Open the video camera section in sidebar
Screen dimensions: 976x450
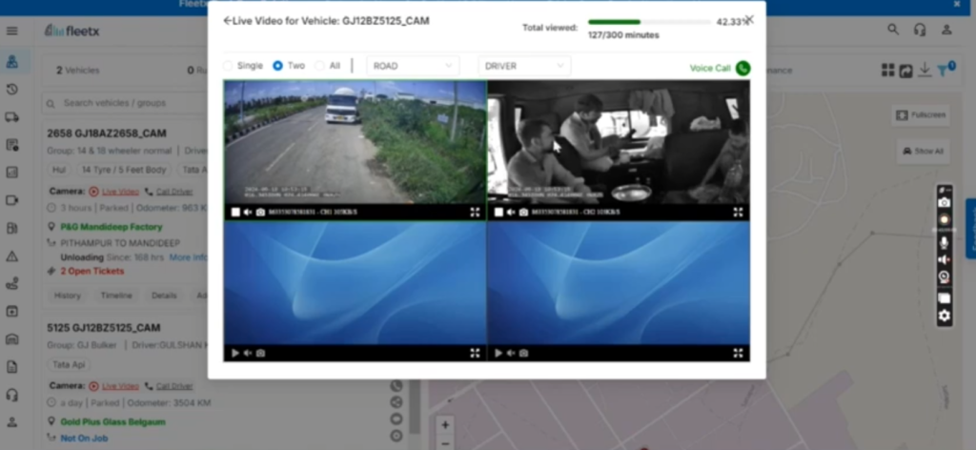click(x=11, y=200)
